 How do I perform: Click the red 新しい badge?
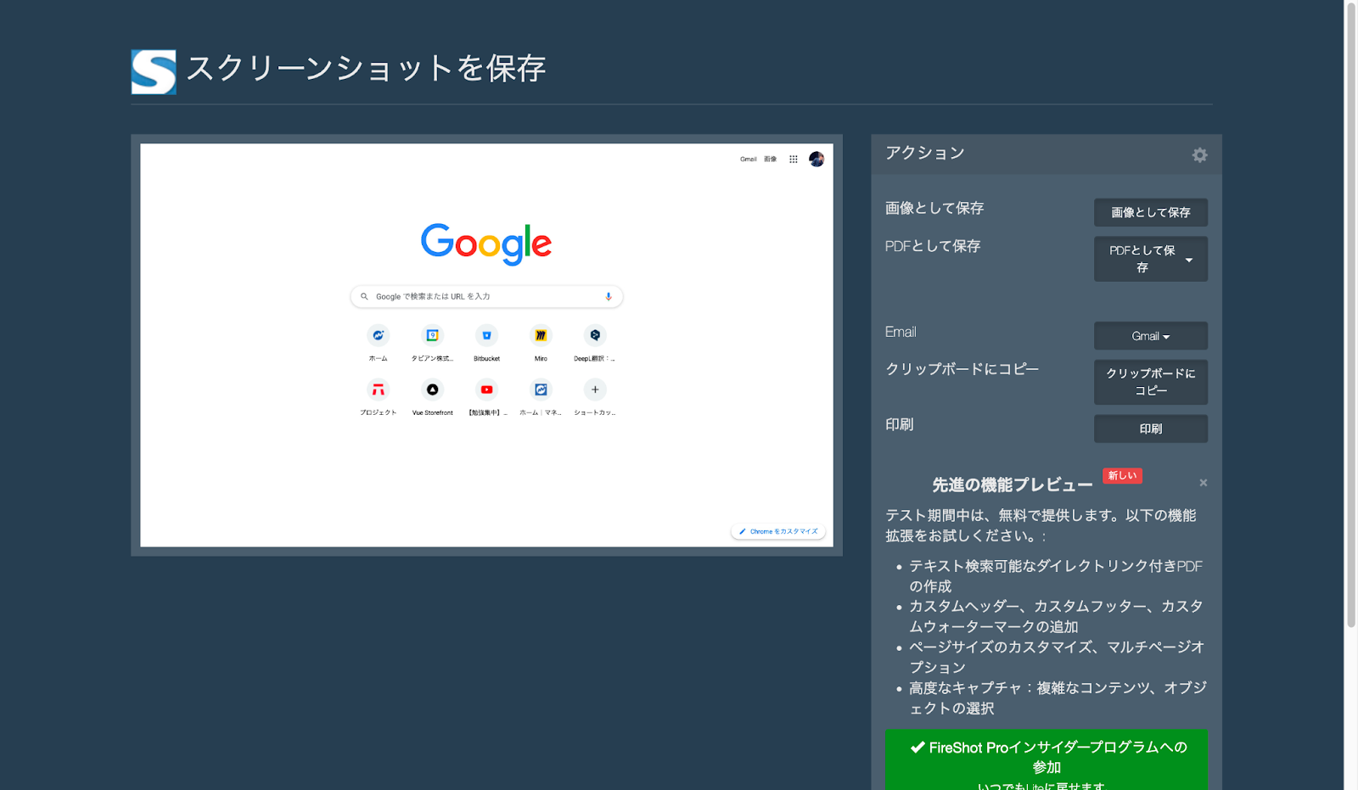(x=1122, y=476)
